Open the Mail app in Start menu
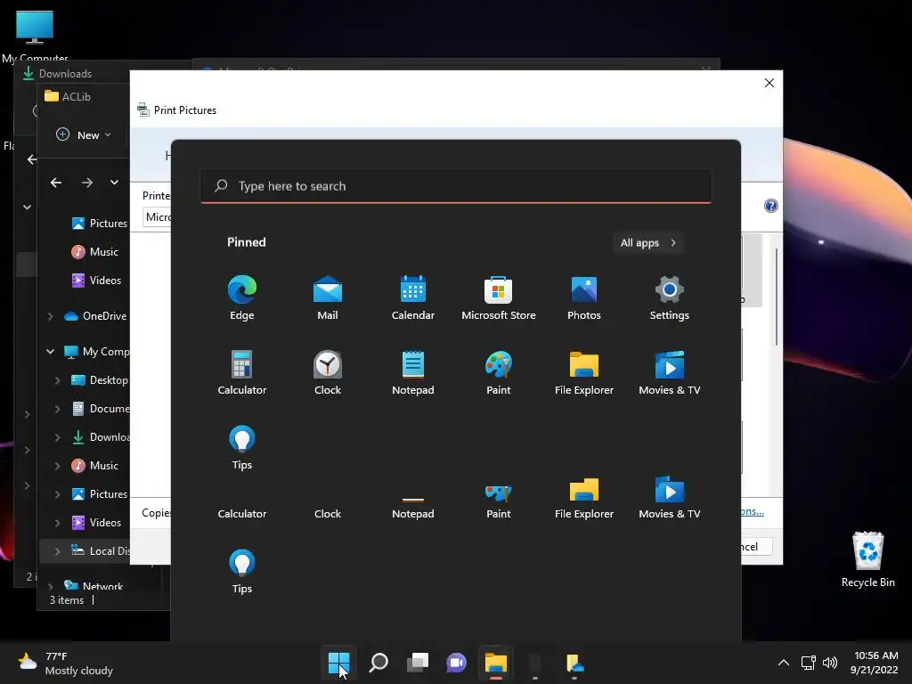The image size is (912, 684). 328,297
